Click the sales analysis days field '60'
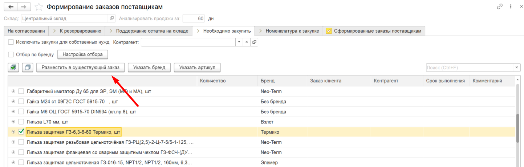The width and height of the screenshot is (524, 167). (194, 18)
